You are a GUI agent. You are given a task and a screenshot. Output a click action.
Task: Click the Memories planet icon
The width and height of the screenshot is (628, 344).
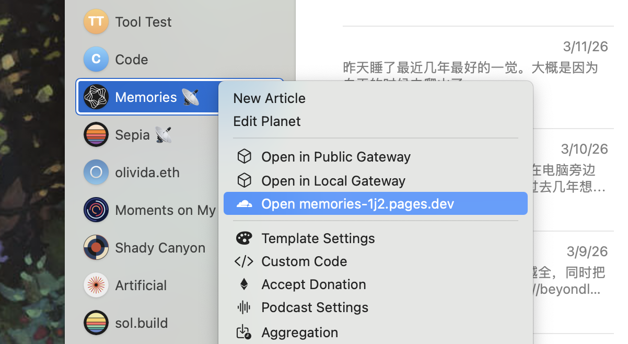coord(96,97)
